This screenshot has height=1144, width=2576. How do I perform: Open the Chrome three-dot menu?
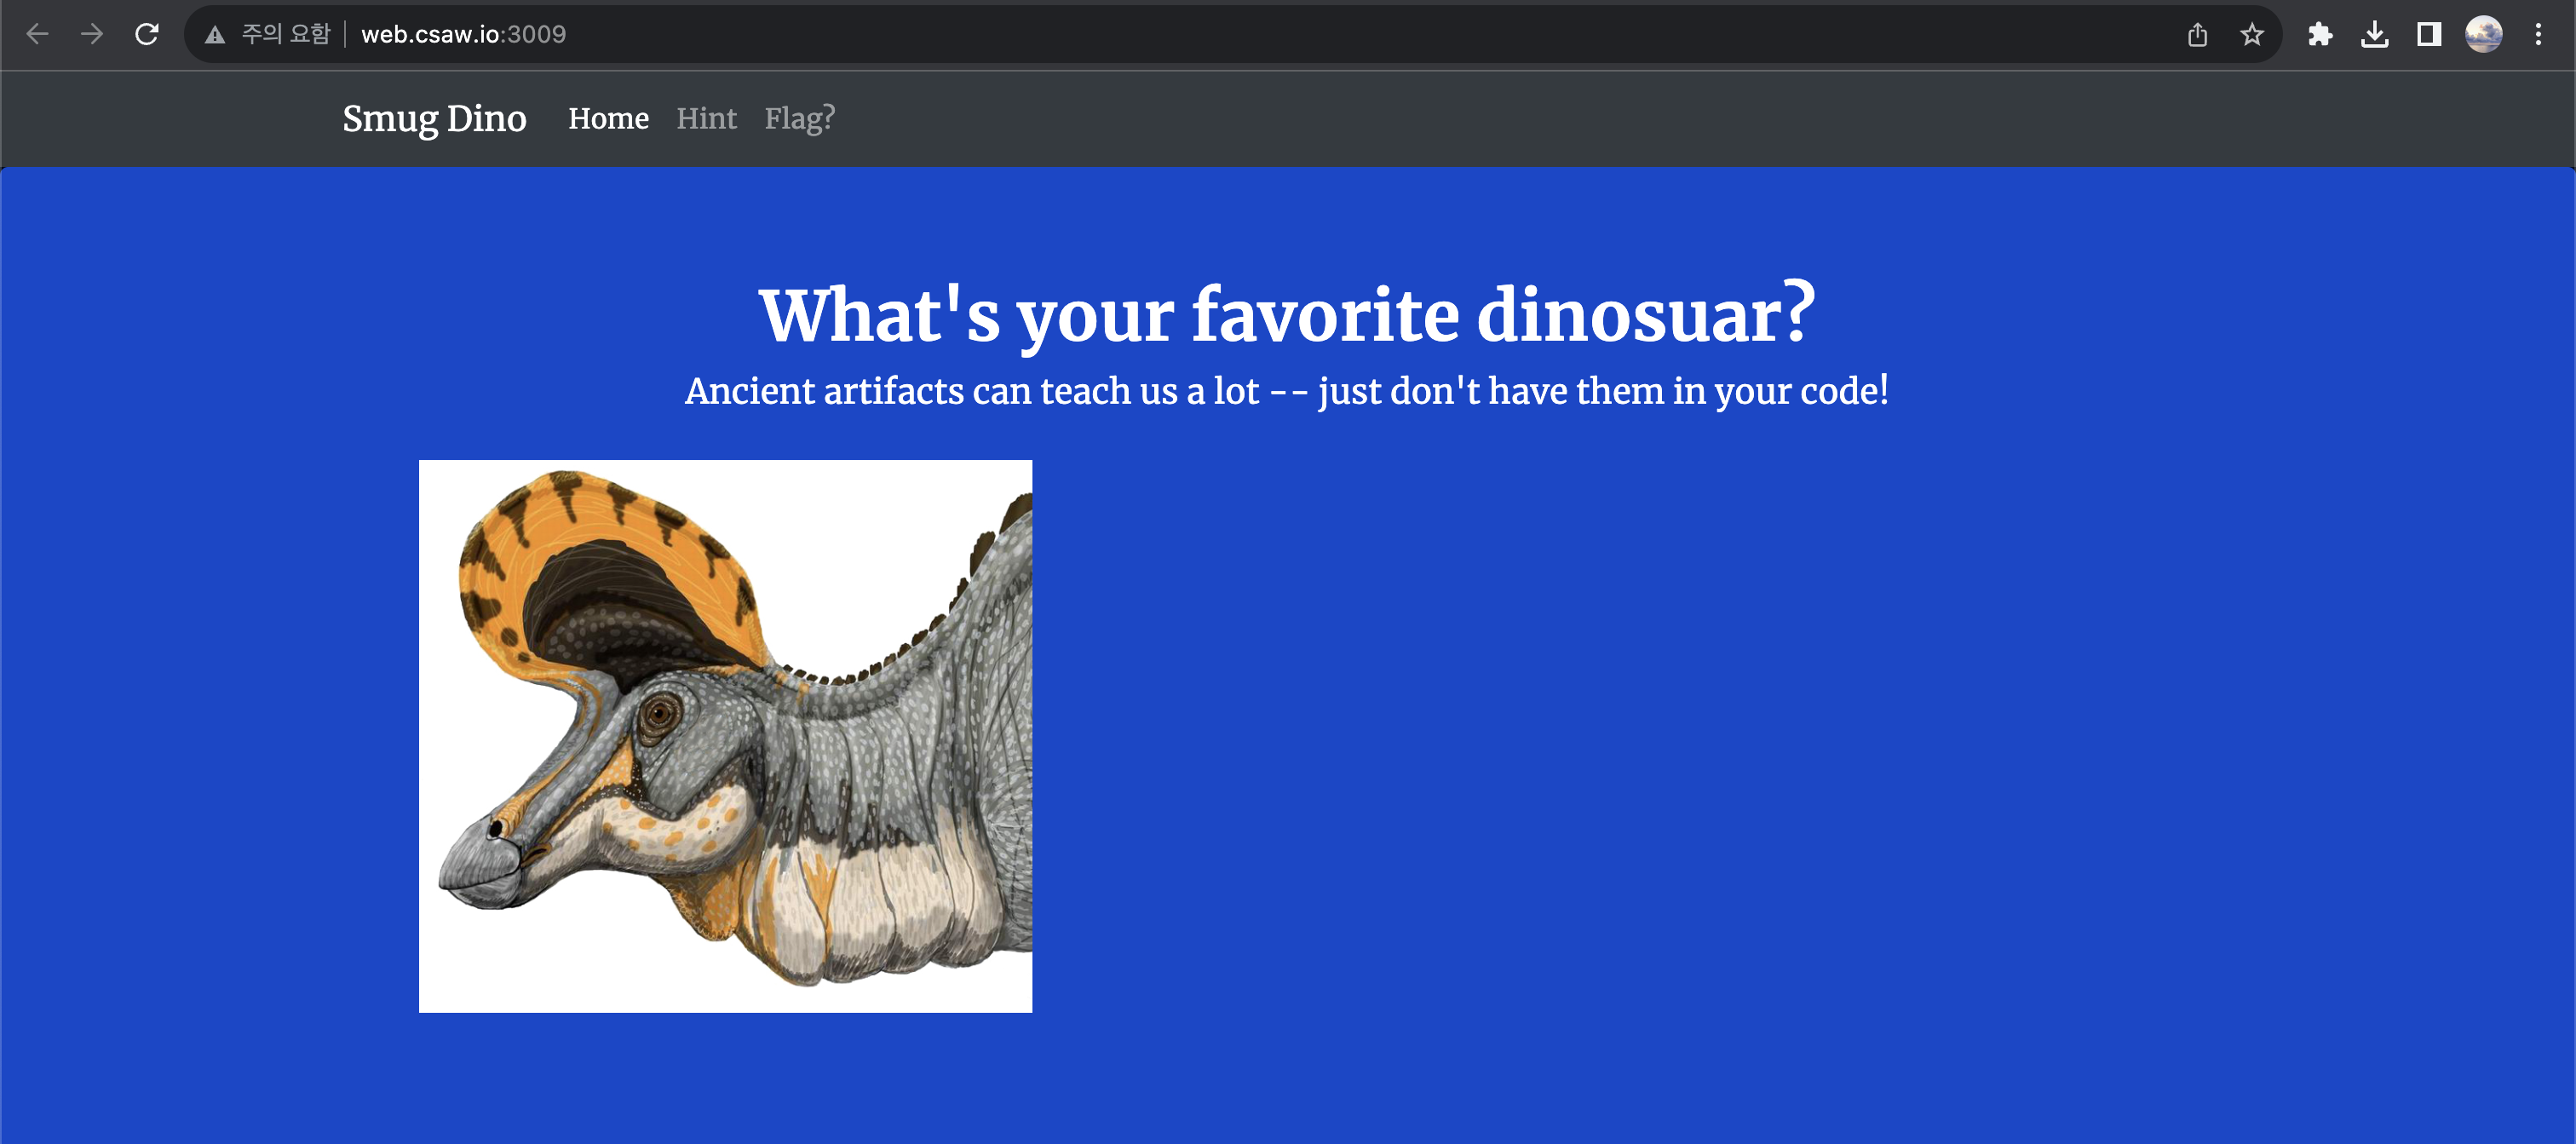(2538, 35)
